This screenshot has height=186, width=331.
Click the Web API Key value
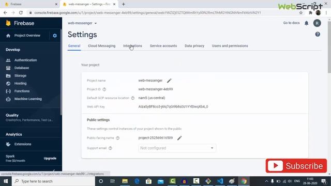click(x=173, y=107)
